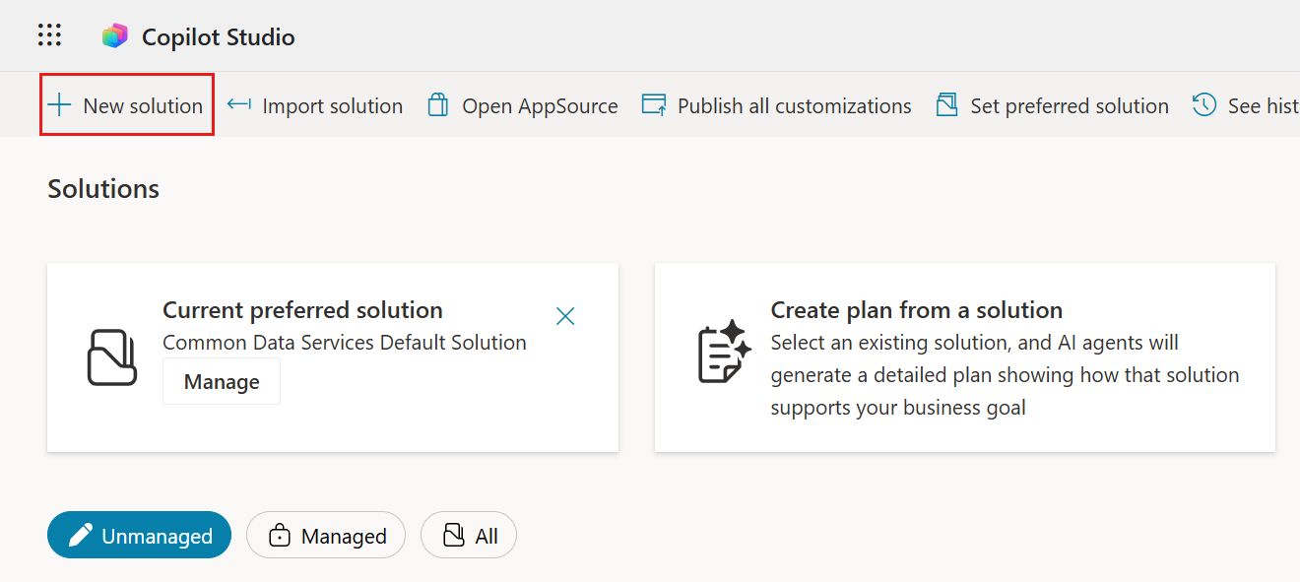This screenshot has width=1300, height=582.
Task: Dismiss the Current preferred solution card
Action: coord(565,316)
